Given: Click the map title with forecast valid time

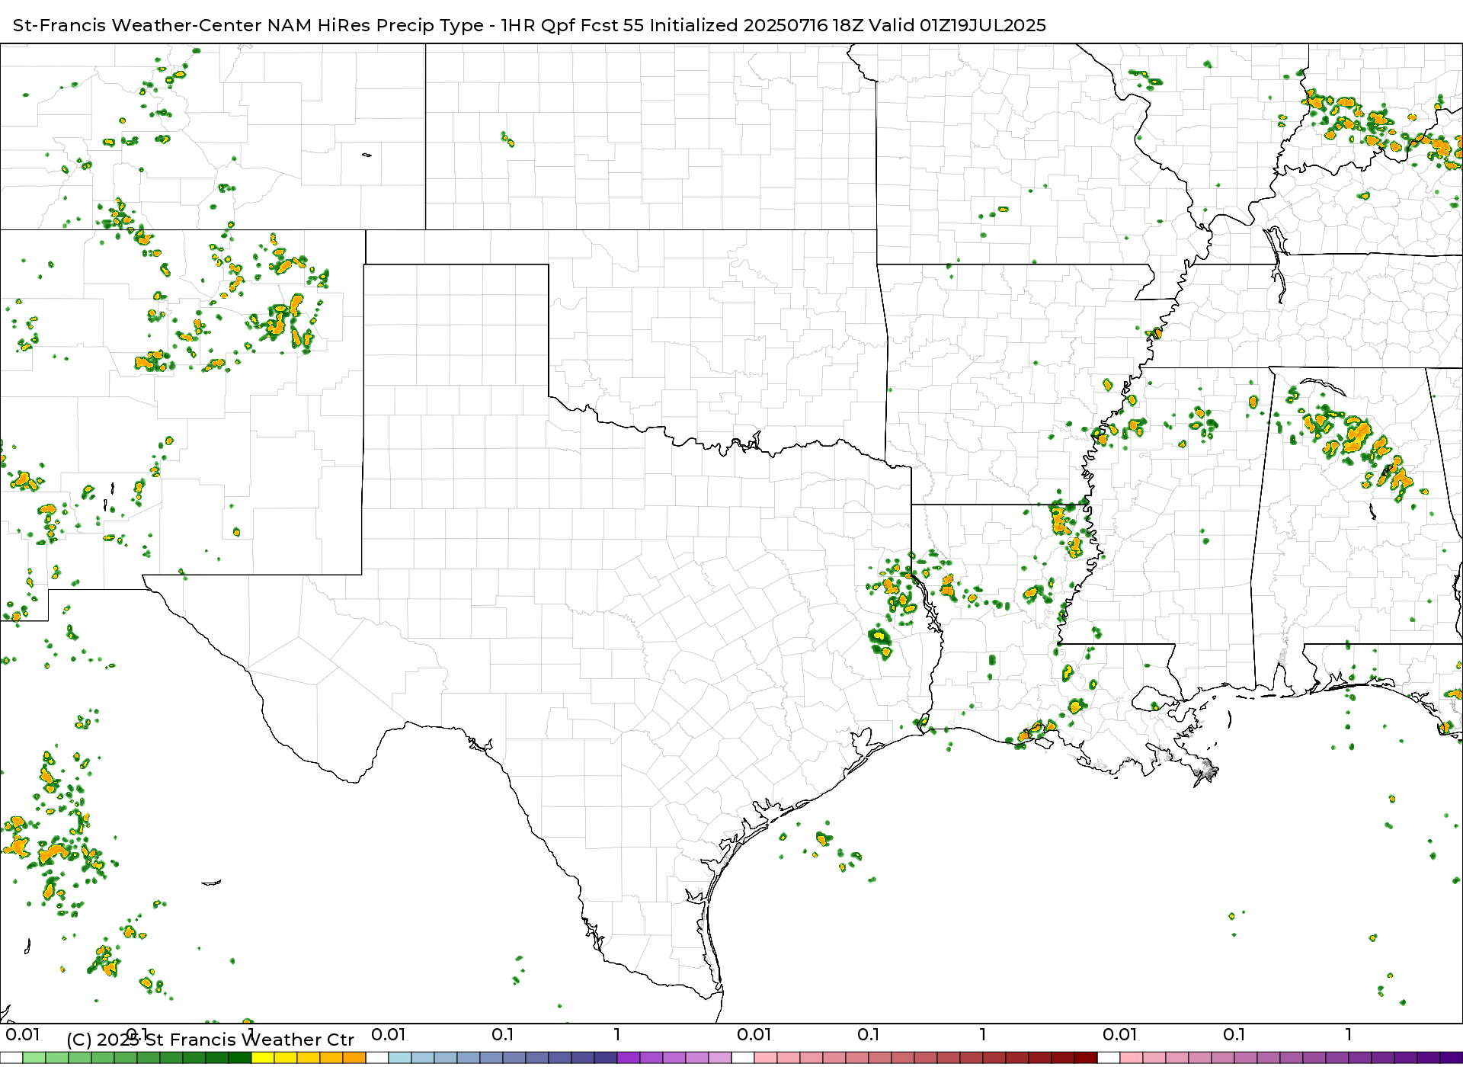Looking at the screenshot, I should [x=530, y=25].
